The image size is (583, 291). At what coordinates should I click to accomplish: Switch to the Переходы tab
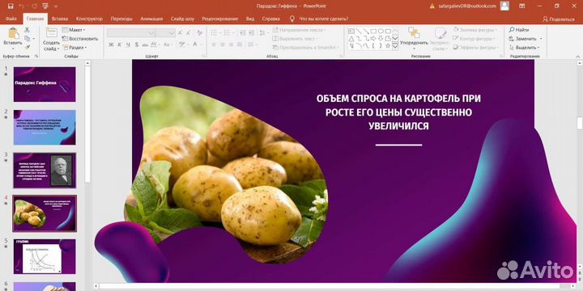point(121,19)
